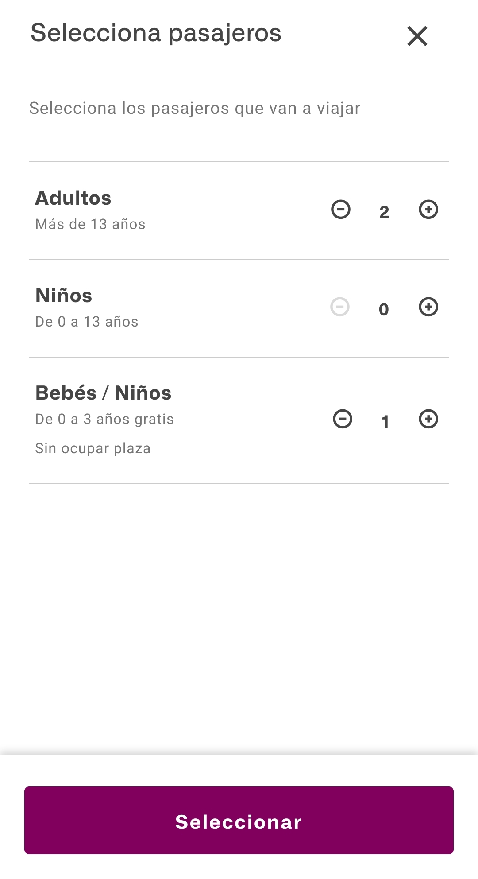Click the Adultos count value 2

tap(384, 212)
